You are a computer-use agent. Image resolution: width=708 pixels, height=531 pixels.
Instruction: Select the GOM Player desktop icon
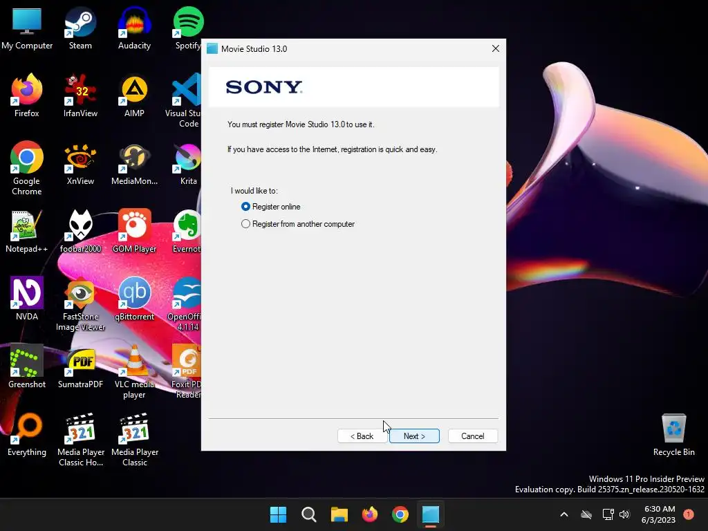(x=134, y=232)
